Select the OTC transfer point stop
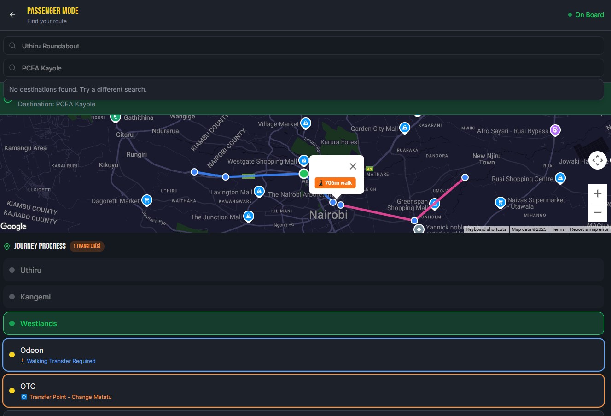Image resolution: width=611 pixels, height=416 pixels. pos(303,391)
